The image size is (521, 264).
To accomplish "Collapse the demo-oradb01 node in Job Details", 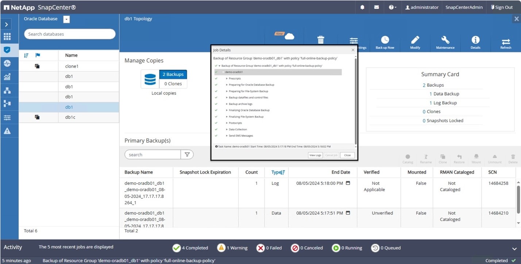I will [223, 72].
